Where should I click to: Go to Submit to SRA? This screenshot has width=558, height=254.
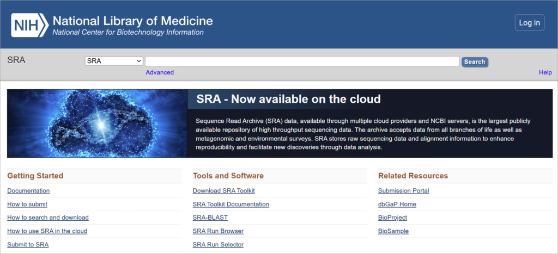[28, 245]
